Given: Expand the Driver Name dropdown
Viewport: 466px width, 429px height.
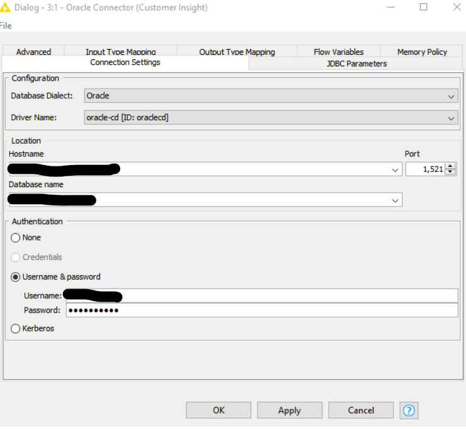Looking at the screenshot, I should click(451, 118).
